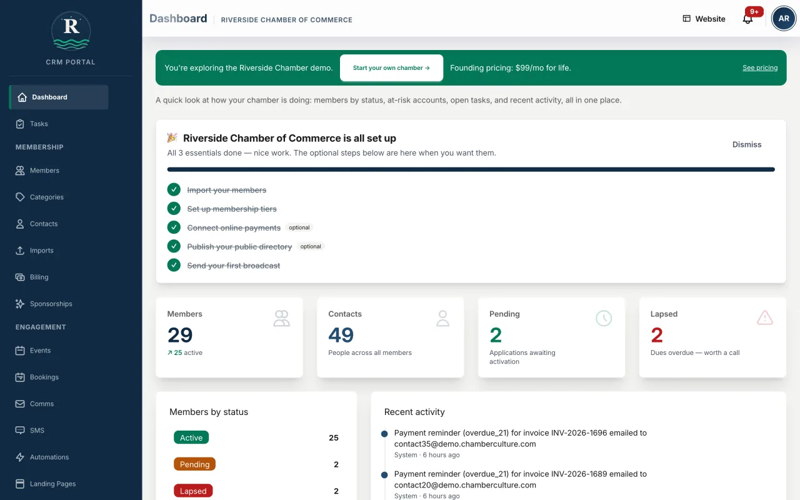The image size is (800, 500).
Task: Click the Landing Pages layout icon
Action: (20, 484)
